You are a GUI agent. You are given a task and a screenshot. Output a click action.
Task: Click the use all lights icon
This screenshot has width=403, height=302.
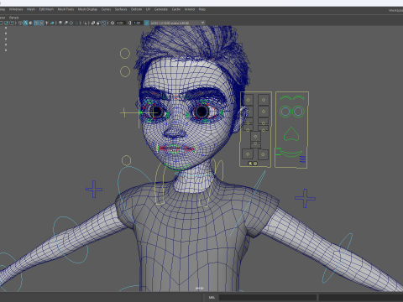[47, 23]
